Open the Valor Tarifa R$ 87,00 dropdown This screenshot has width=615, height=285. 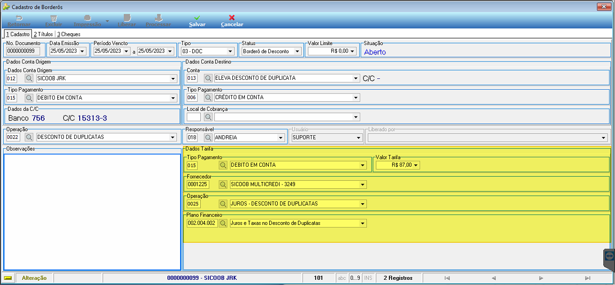click(416, 165)
